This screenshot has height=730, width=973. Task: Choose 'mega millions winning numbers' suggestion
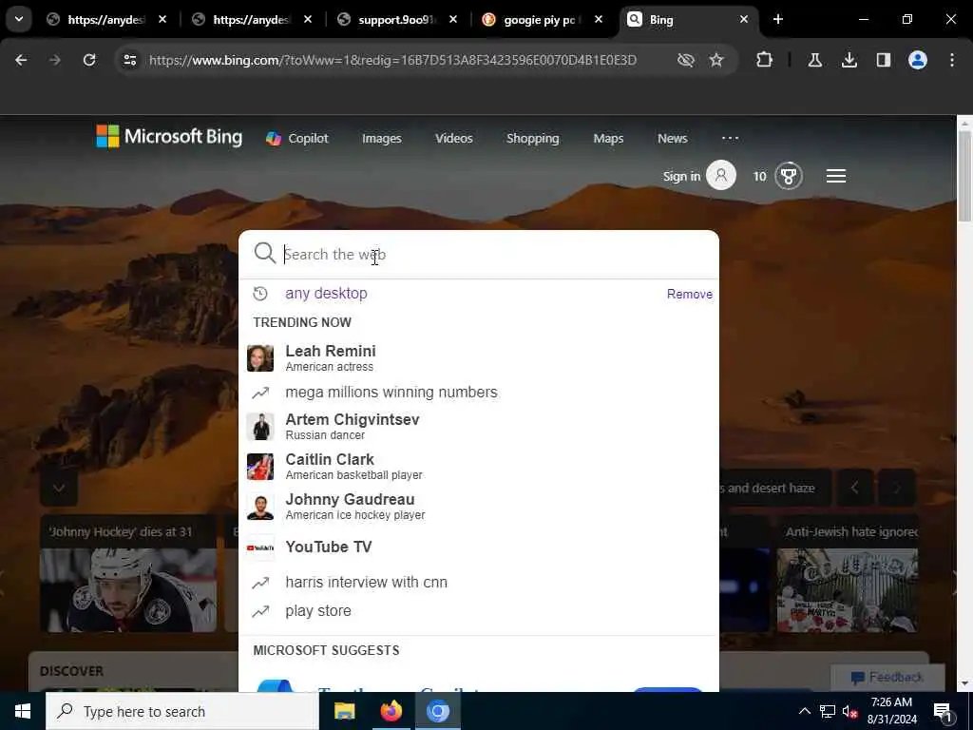(x=479, y=393)
